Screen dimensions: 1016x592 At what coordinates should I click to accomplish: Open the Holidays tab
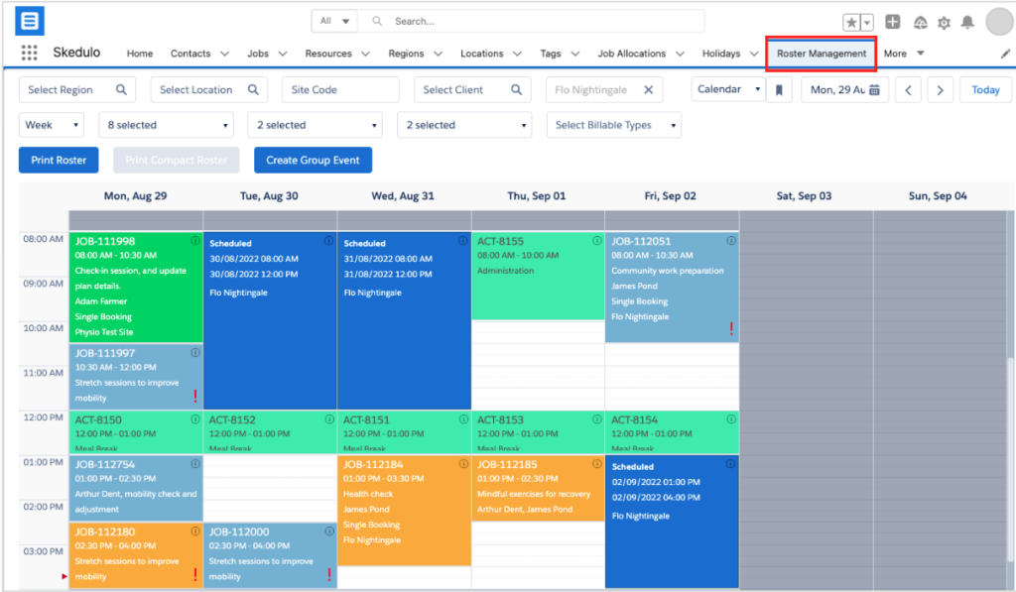pos(721,54)
